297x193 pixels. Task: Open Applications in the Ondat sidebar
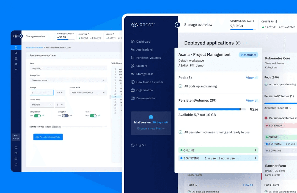pyautogui.click(x=144, y=49)
